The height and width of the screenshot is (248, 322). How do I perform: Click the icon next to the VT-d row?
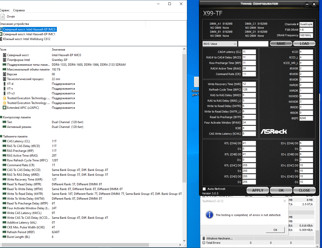(5, 84)
